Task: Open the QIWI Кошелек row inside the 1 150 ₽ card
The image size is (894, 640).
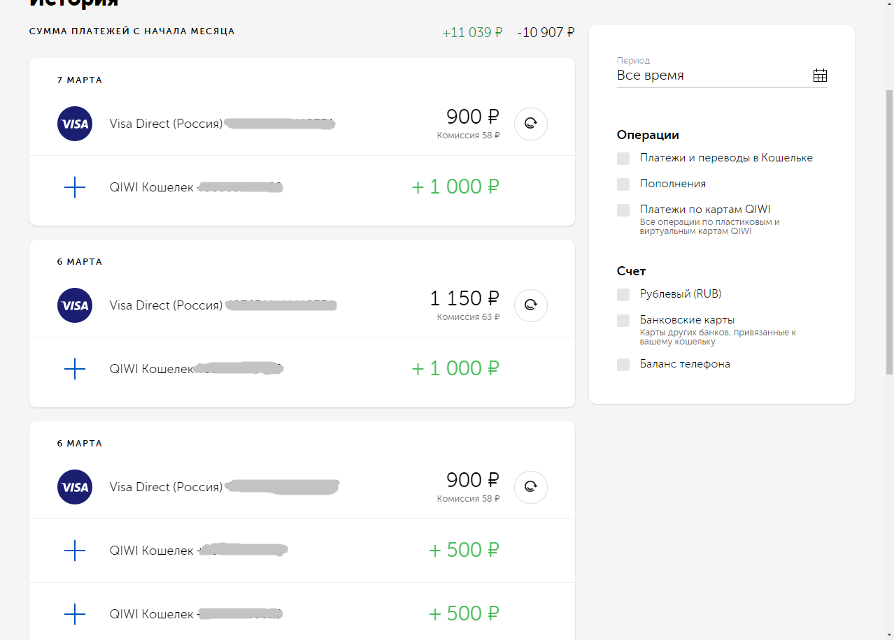Action: [302, 369]
